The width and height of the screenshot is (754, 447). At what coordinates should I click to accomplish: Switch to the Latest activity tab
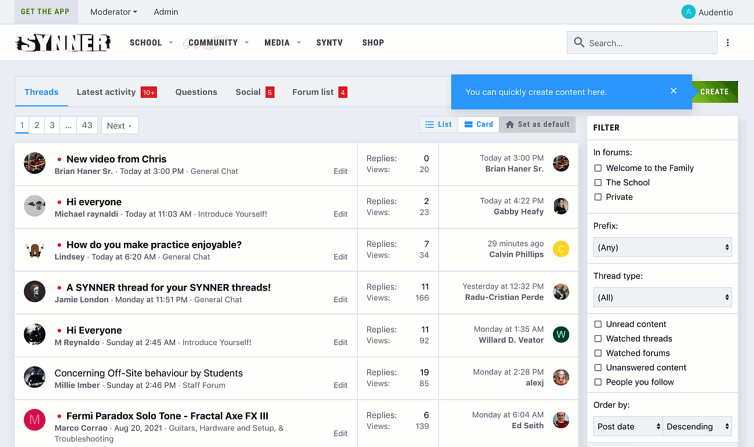[106, 92]
